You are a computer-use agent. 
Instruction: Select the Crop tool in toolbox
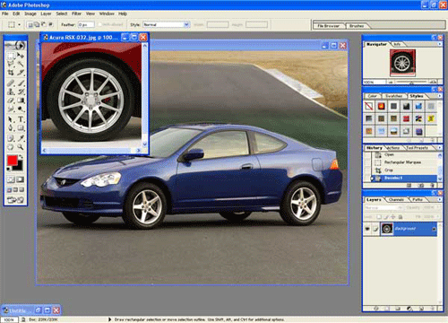[x=11, y=73]
